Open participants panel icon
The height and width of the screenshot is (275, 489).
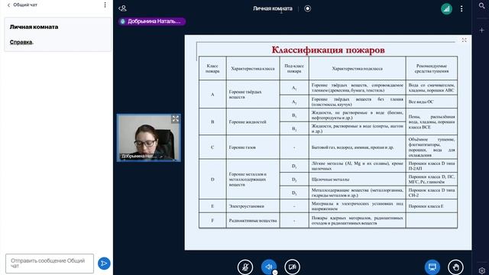coord(122,8)
